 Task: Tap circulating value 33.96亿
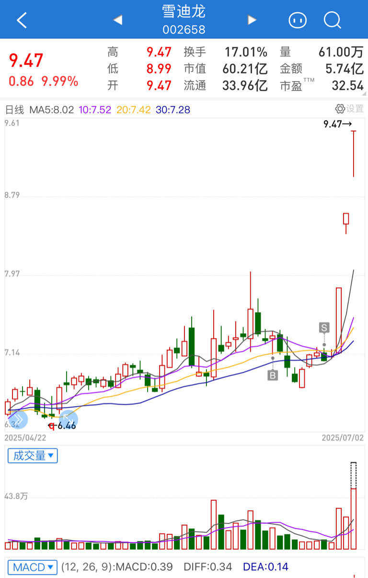pyautogui.click(x=245, y=85)
